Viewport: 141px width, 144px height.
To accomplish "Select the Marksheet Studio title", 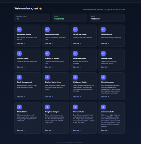I will (x=80, y=82).
